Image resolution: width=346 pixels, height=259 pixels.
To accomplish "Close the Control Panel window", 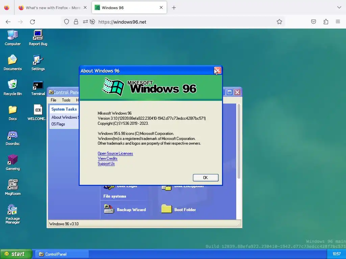I will [238, 92].
